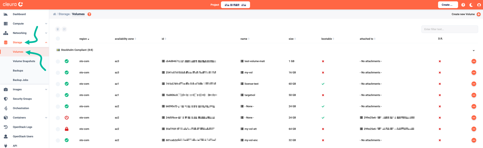The width and height of the screenshot is (483, 148).
Task: Sort by attached to column
Action: [368, 39]
